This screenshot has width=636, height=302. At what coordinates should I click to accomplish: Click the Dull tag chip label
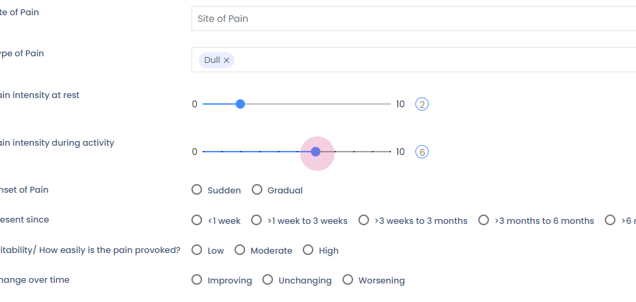coord(212,60)
